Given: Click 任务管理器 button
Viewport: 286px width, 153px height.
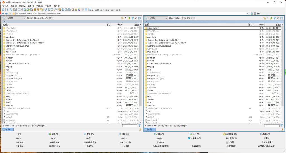Looking at the screenshot, I should click(x=231, y=146).
